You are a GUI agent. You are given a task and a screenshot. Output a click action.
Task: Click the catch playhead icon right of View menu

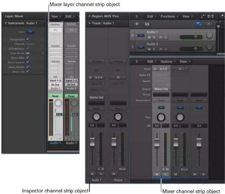[x=210, y=16]
